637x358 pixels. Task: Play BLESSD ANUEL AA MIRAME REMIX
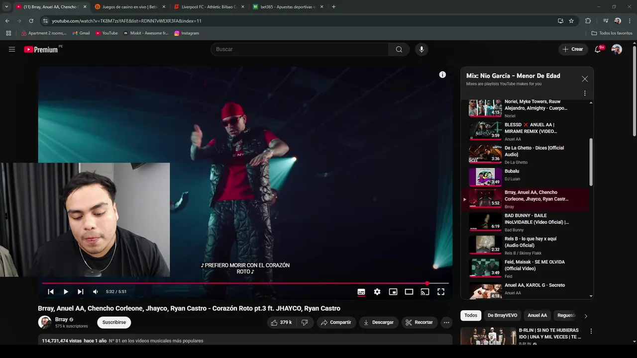pyautogui.click(x=525, y=131)
